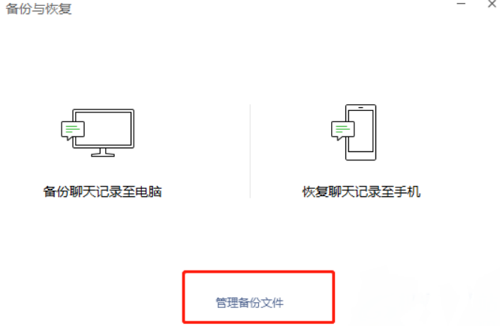Click the green lines in the monitor's chat bubble

(72, 129)
